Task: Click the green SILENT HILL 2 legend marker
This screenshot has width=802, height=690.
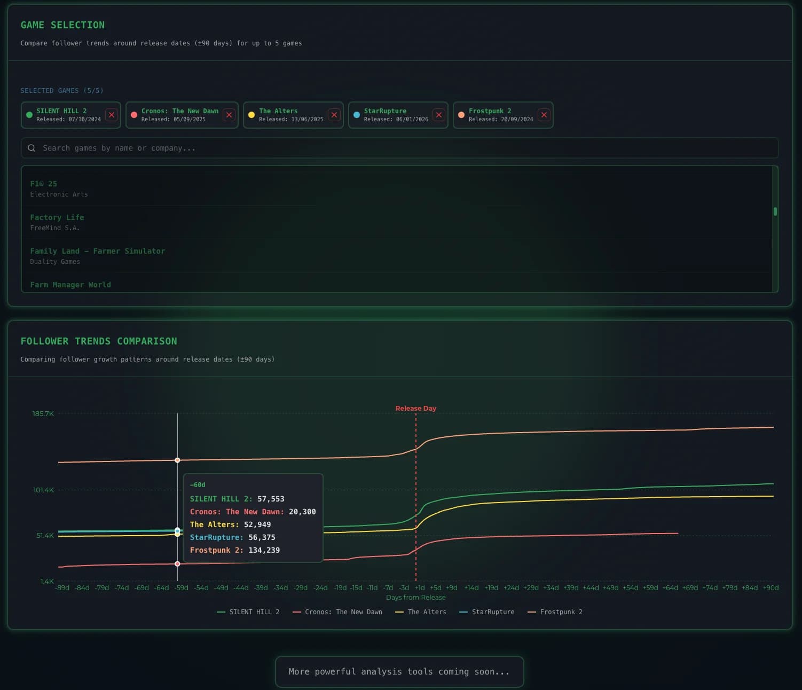Action: tap(219, 612)
